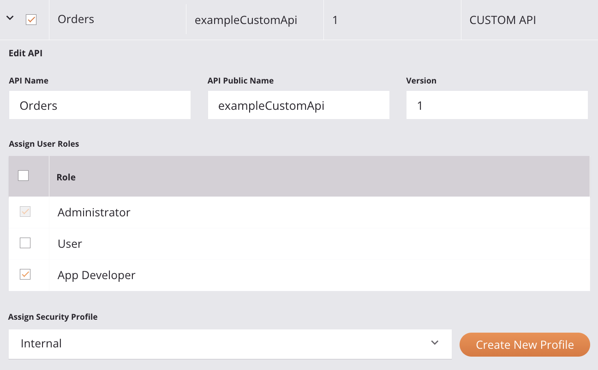Select the User role row label
598x370 pixels.
click(x=70, y=244)
